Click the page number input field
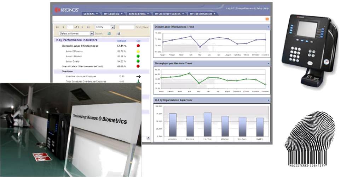This screenshot has width=341, height=177. [70, 27]
